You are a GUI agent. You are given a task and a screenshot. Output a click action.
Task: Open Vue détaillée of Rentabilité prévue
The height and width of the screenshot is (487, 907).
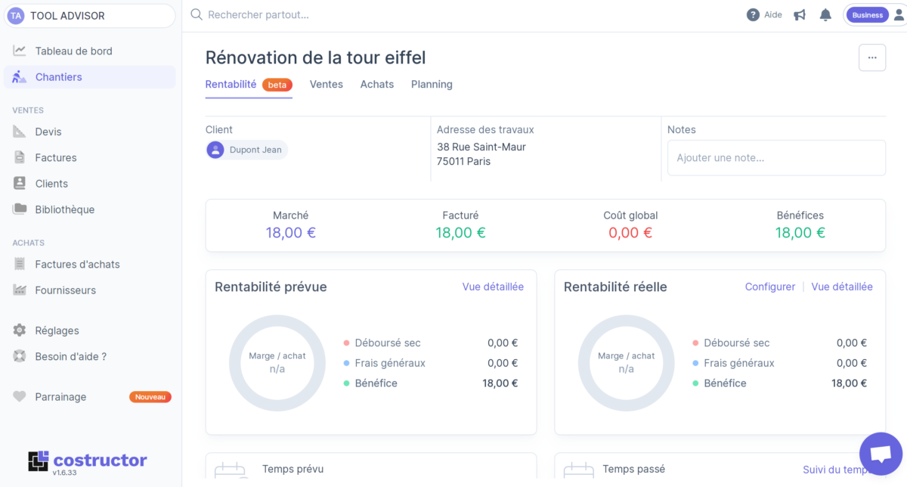tap(493, 287)
